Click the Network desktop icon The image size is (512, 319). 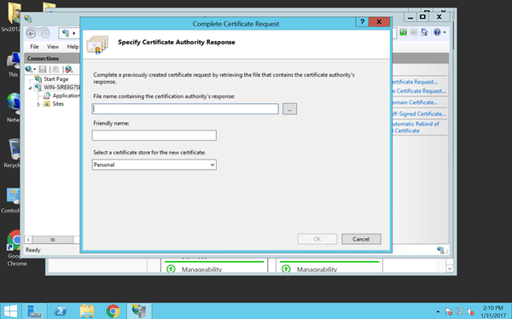13,107
